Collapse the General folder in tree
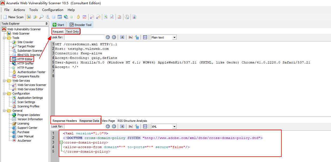331x162 pixels. click(4, 111)
